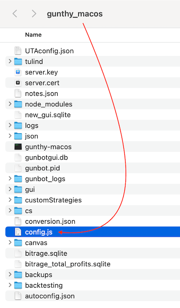Expand the canvas folder chevron
The height and width of the screenshot is (308, 180).
pos(10,243)
